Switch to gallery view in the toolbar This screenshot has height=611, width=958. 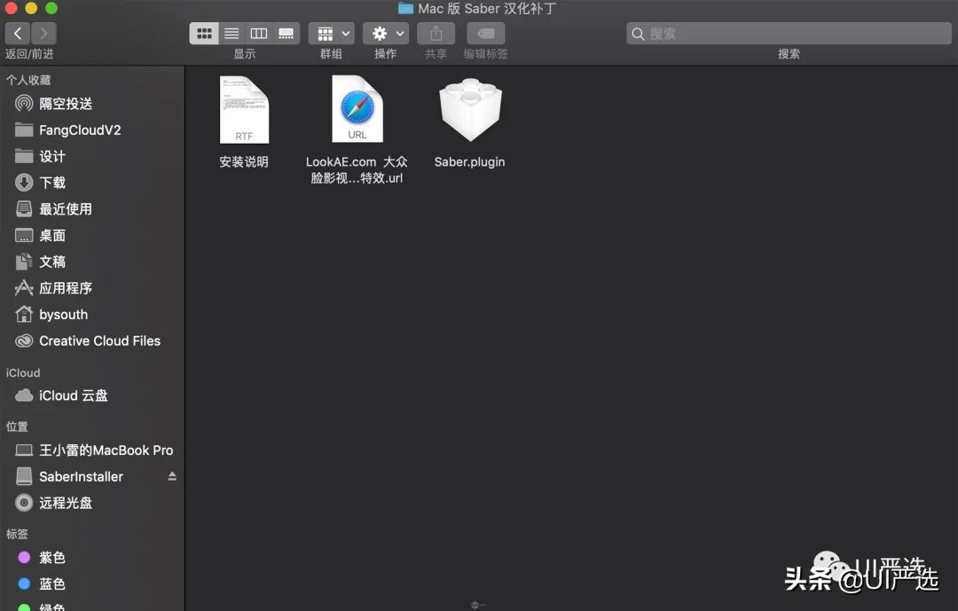pyautogui.click(x=286, y=33)
